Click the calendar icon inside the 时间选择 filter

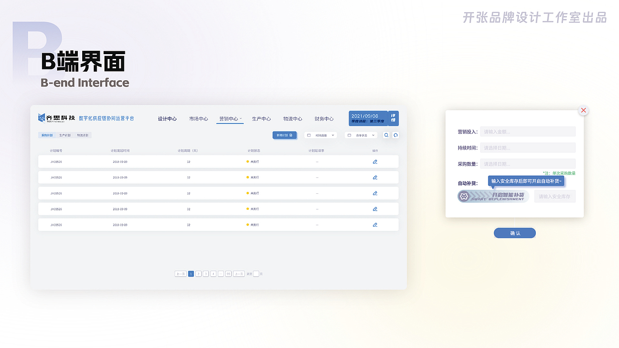pyautogui.click(x=309, y=135)
